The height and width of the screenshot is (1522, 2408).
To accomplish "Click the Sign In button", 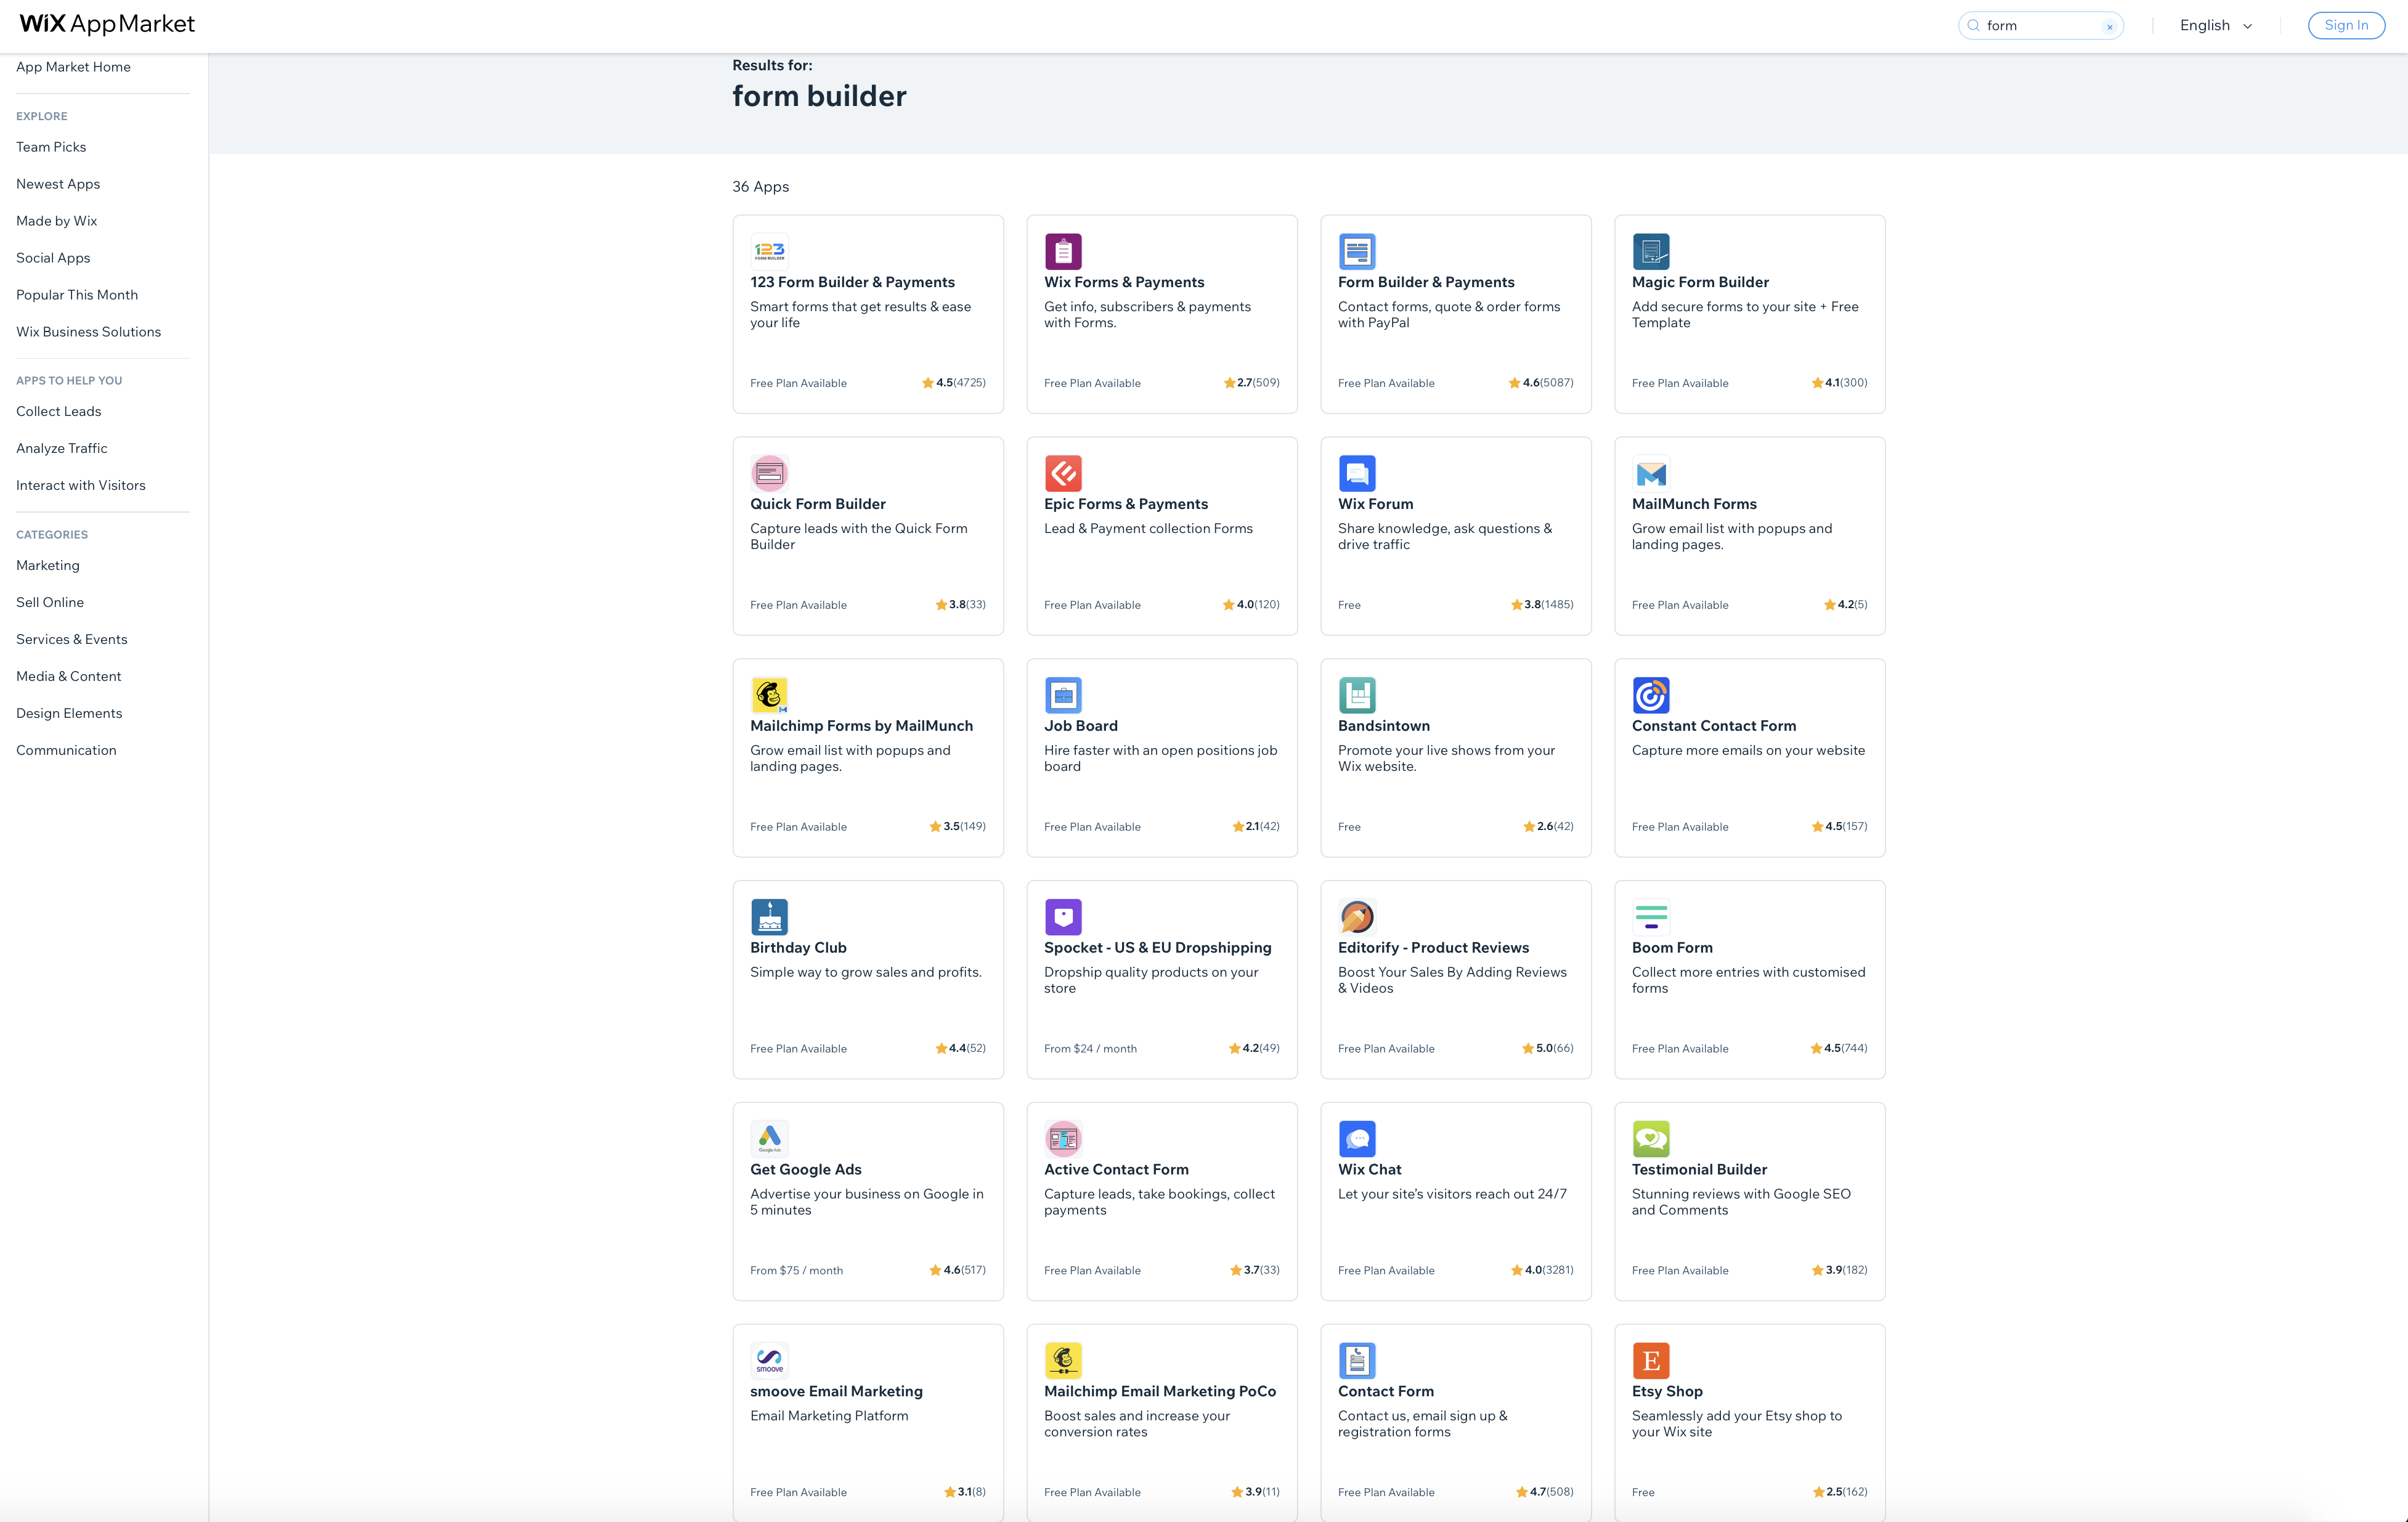I will (x=2346, y=25).
